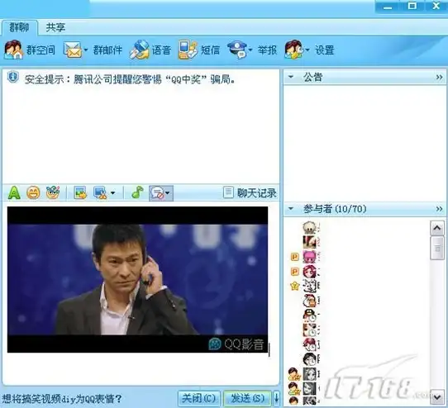
Task: Open the dropdown arrow beside the 举报 icon
Action: coord(250,50)
